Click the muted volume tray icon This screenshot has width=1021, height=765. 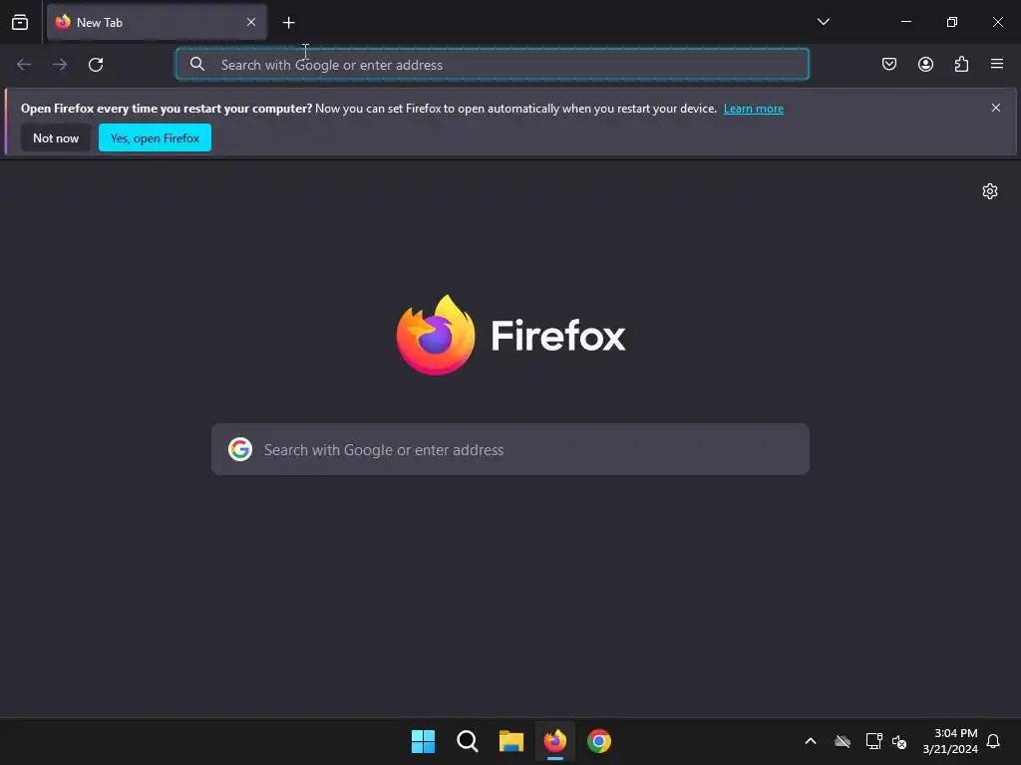point(899,741)
